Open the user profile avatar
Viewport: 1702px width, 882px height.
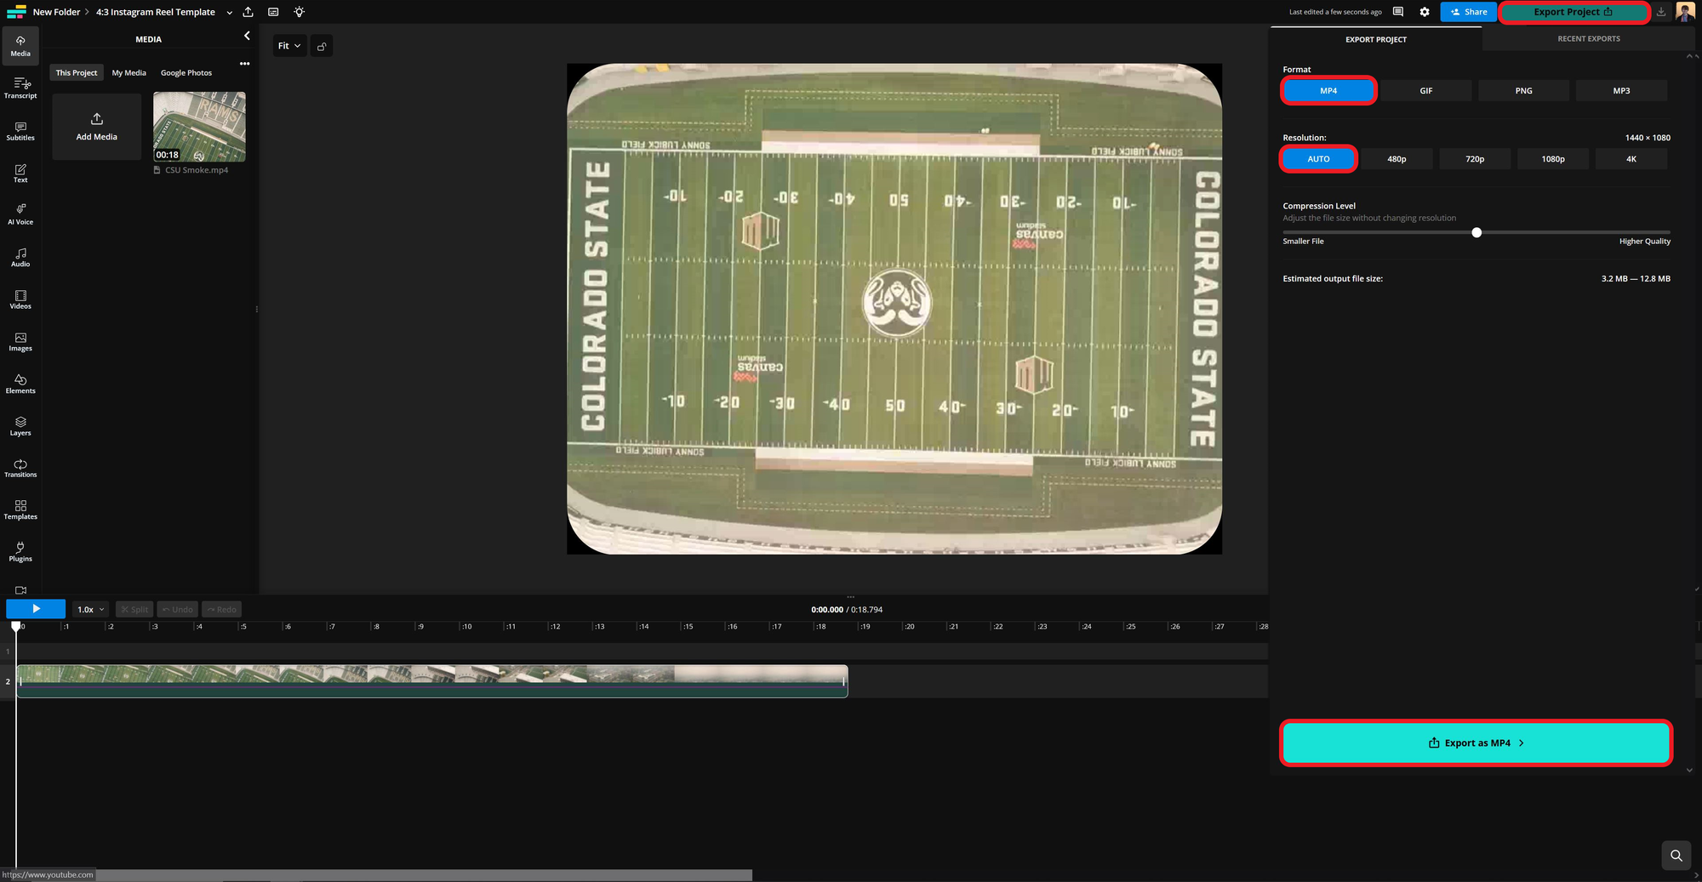[x=1685, y=12]
